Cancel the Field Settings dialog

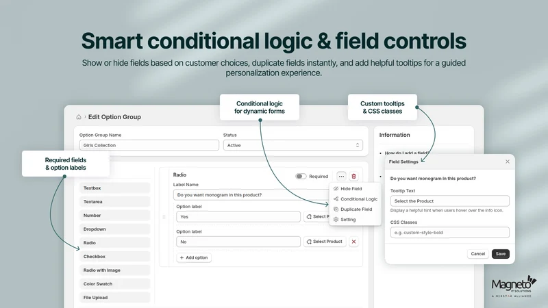tap(477, 254)
